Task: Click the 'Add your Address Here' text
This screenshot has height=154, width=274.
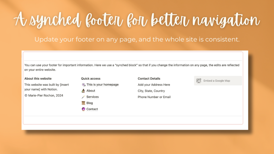Action: (154, 85)
